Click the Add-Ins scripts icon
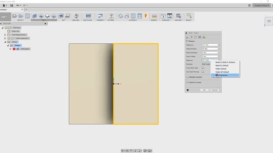This screenshot has width=273, height=153. point(178,16)
